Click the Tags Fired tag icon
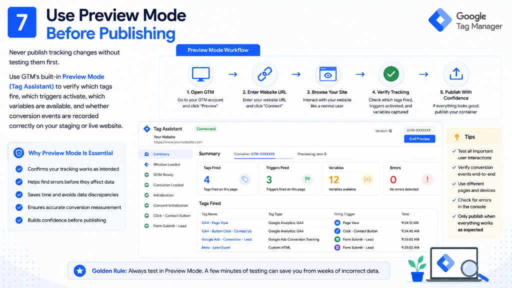The height and width of the screenshot is (288, 512). (x=245, y=179)
